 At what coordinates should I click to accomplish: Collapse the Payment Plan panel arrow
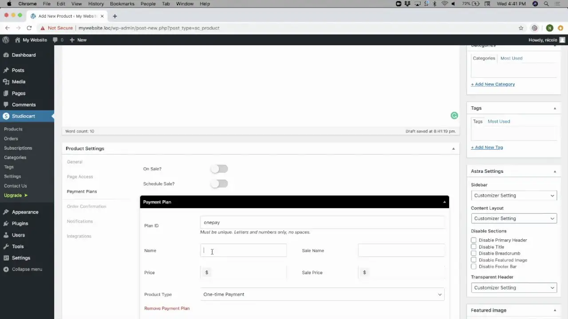tap(444, 202)
